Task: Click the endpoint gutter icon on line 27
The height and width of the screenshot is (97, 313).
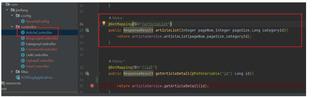Action: [x=87, y=30]
